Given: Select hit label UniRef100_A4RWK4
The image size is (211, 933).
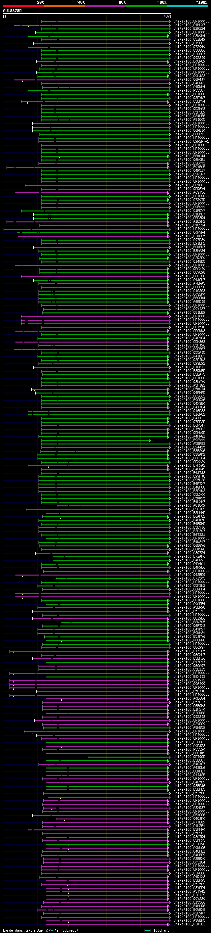Looking at the screenshot, I should [x=189, y=87].
